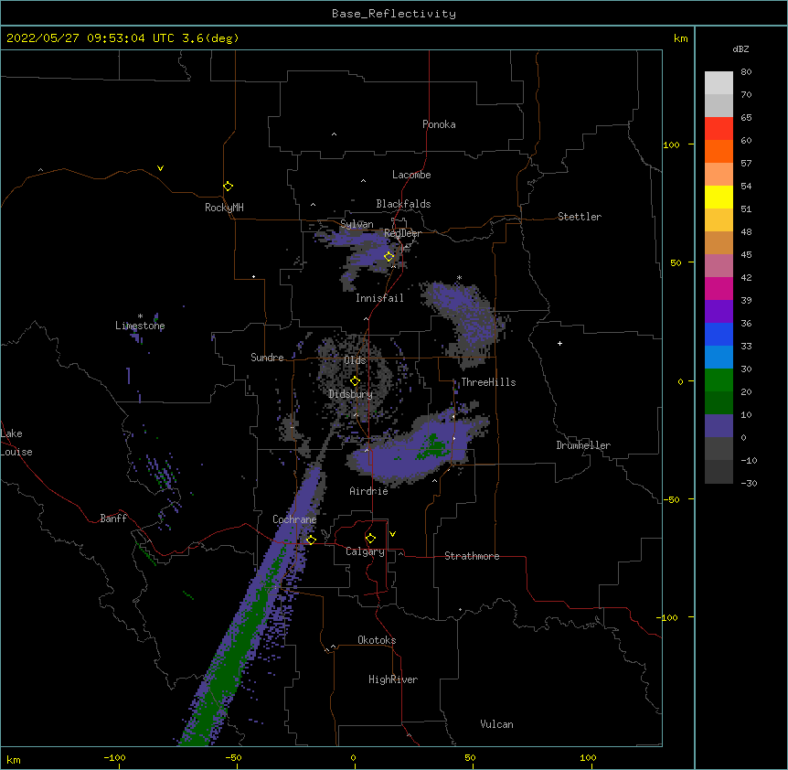Click the yellow V marker northwest of RockyMH

(x=160, y=168)
